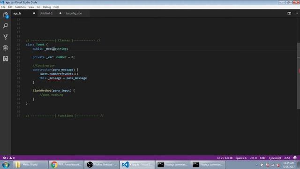
Task: Click 'private' keyword before _var
Action: click(38, 57)
